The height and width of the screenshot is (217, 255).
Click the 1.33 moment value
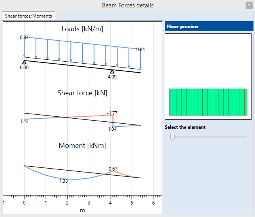[x=63, y=181]
